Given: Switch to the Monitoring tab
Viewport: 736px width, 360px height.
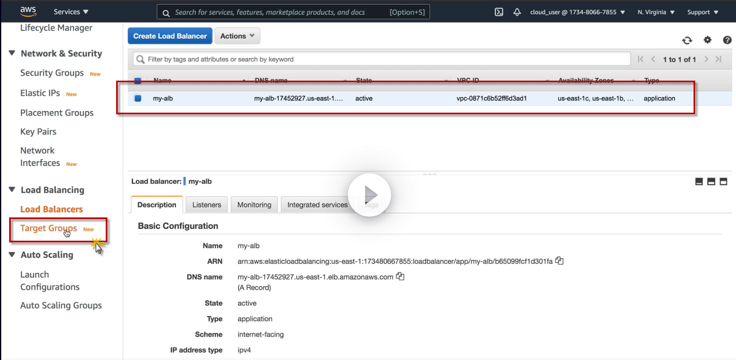Looking at the screenshot, I should (254, 205).
